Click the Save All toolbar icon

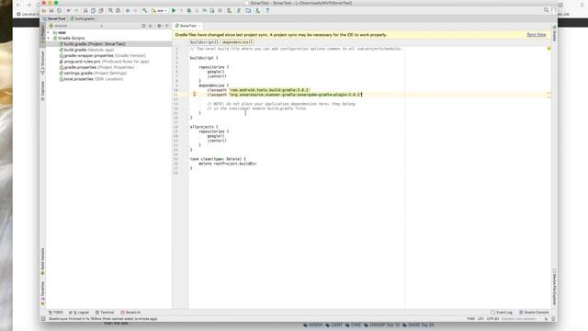click(x=51, y=11)
